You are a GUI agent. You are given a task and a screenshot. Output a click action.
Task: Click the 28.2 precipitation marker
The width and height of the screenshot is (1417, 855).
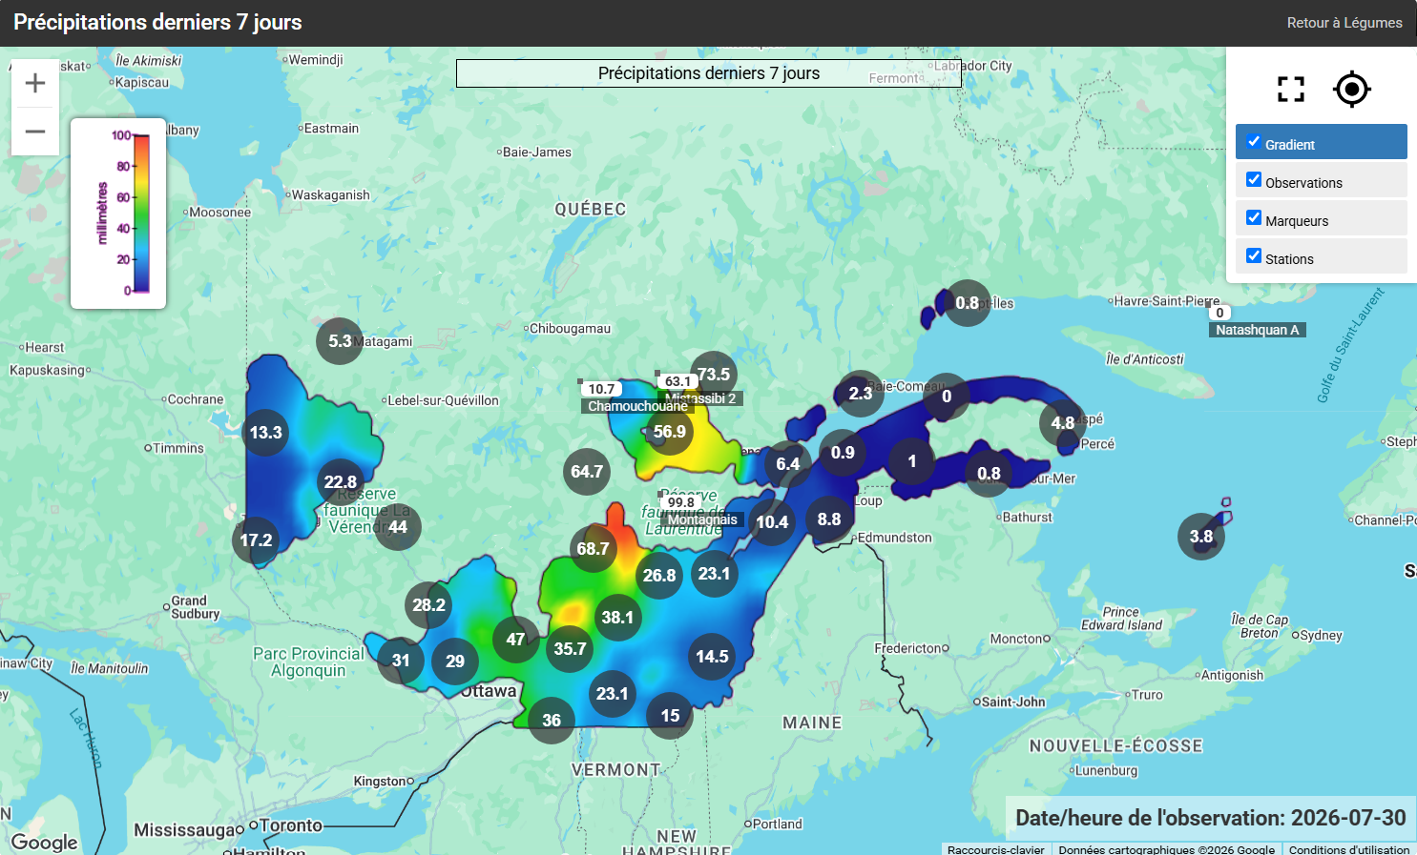pyautogui.click(x=429, y=605)
